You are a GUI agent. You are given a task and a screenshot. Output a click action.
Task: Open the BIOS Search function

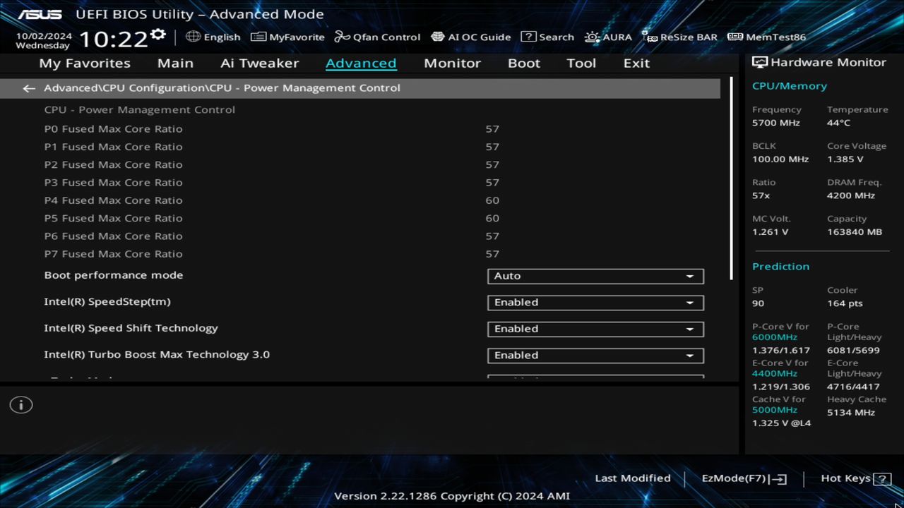pos(548,37)
